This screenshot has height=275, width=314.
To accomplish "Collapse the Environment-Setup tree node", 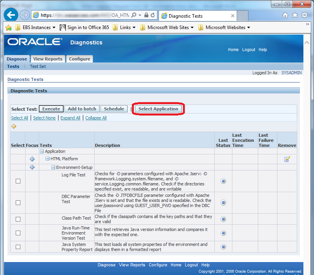I will (x=53, y=167).
